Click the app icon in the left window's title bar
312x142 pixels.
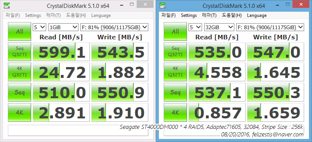click(6, 6)
